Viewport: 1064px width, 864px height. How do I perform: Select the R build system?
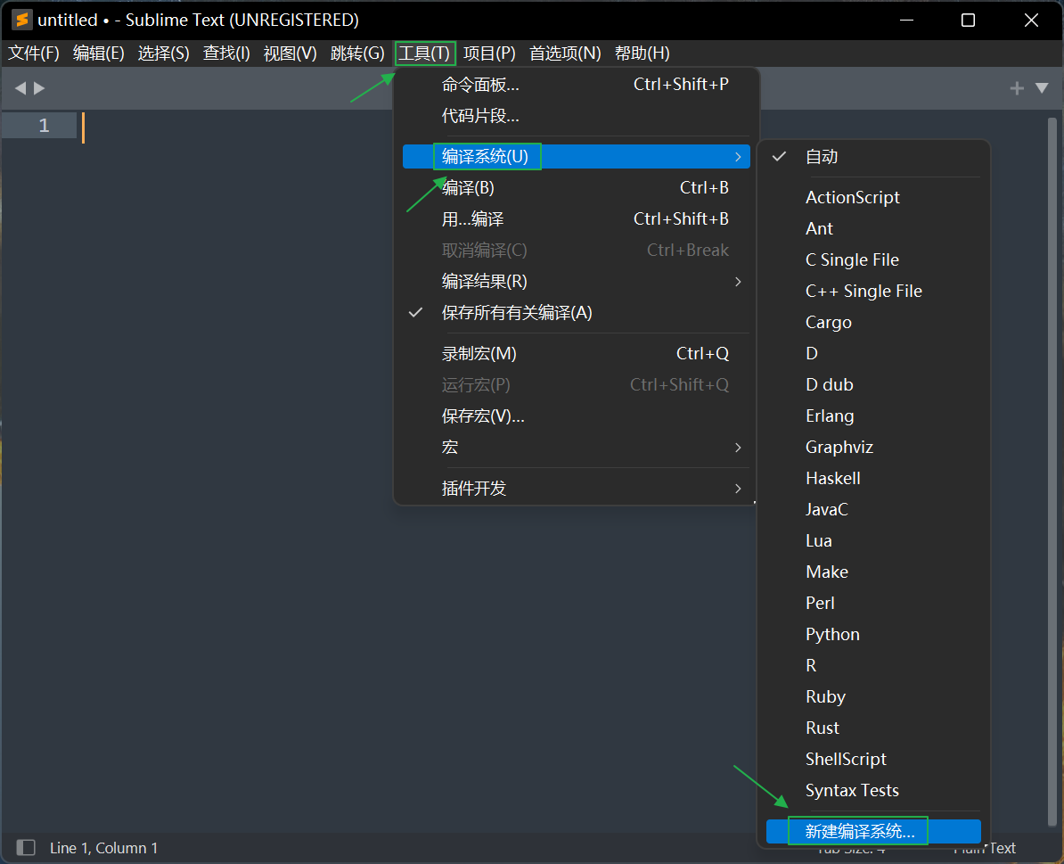(x=873, y=666)
